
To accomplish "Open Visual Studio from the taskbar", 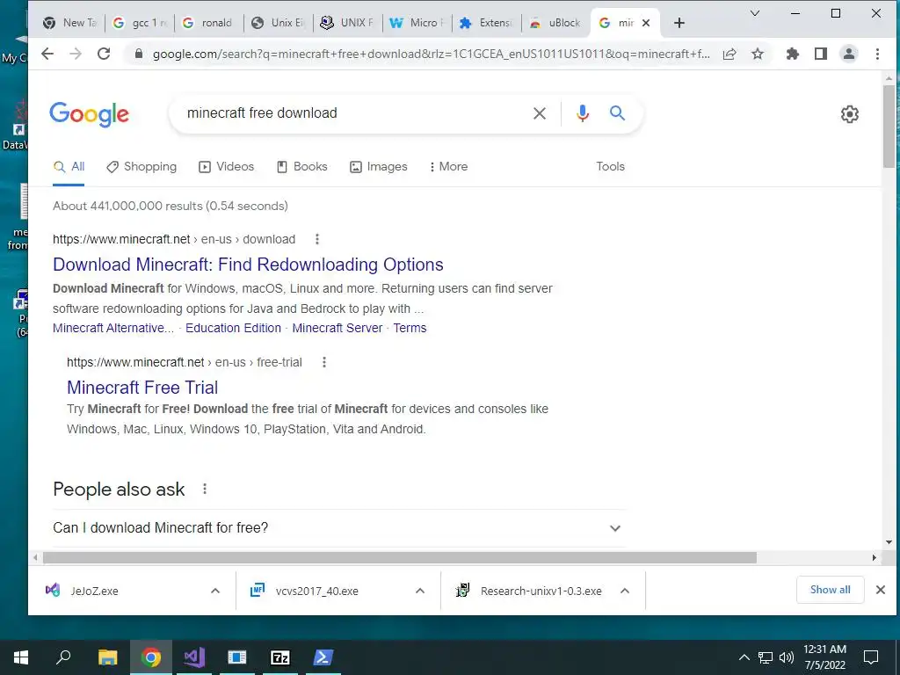I will pyautogui.click(x=194, y=657).
